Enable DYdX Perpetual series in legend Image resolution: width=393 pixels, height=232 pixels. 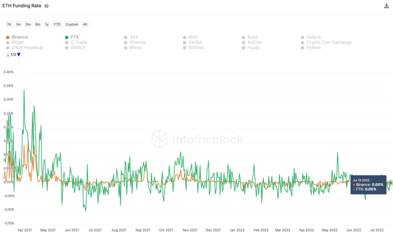pos(25,47)
